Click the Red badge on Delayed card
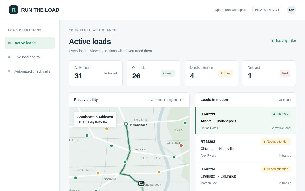305x191 pixels. click(285, 73)
